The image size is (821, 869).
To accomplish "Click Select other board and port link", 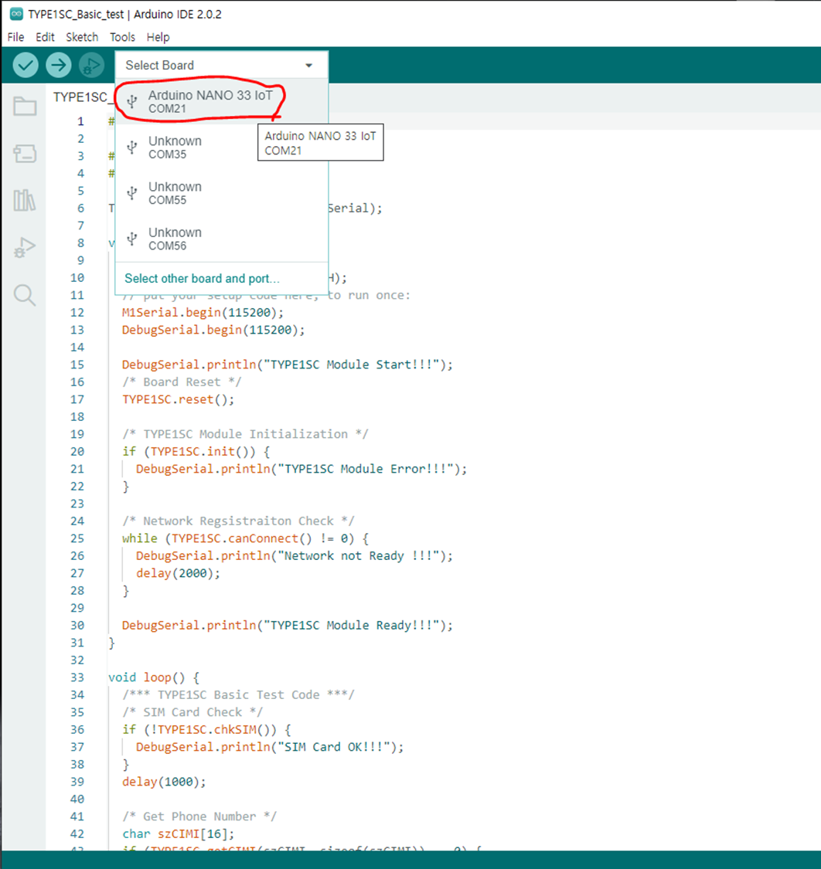I will click(x=202, y=278).
